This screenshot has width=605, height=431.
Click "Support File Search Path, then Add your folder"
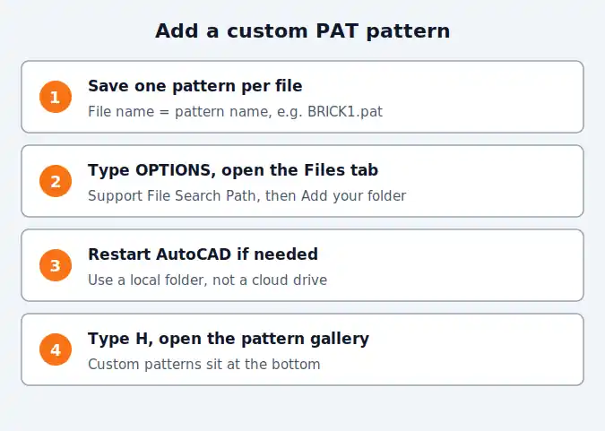click(x=247, y=195)
